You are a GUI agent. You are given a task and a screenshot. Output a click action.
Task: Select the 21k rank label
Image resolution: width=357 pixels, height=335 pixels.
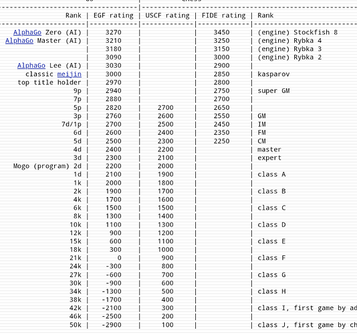point(76,258)
